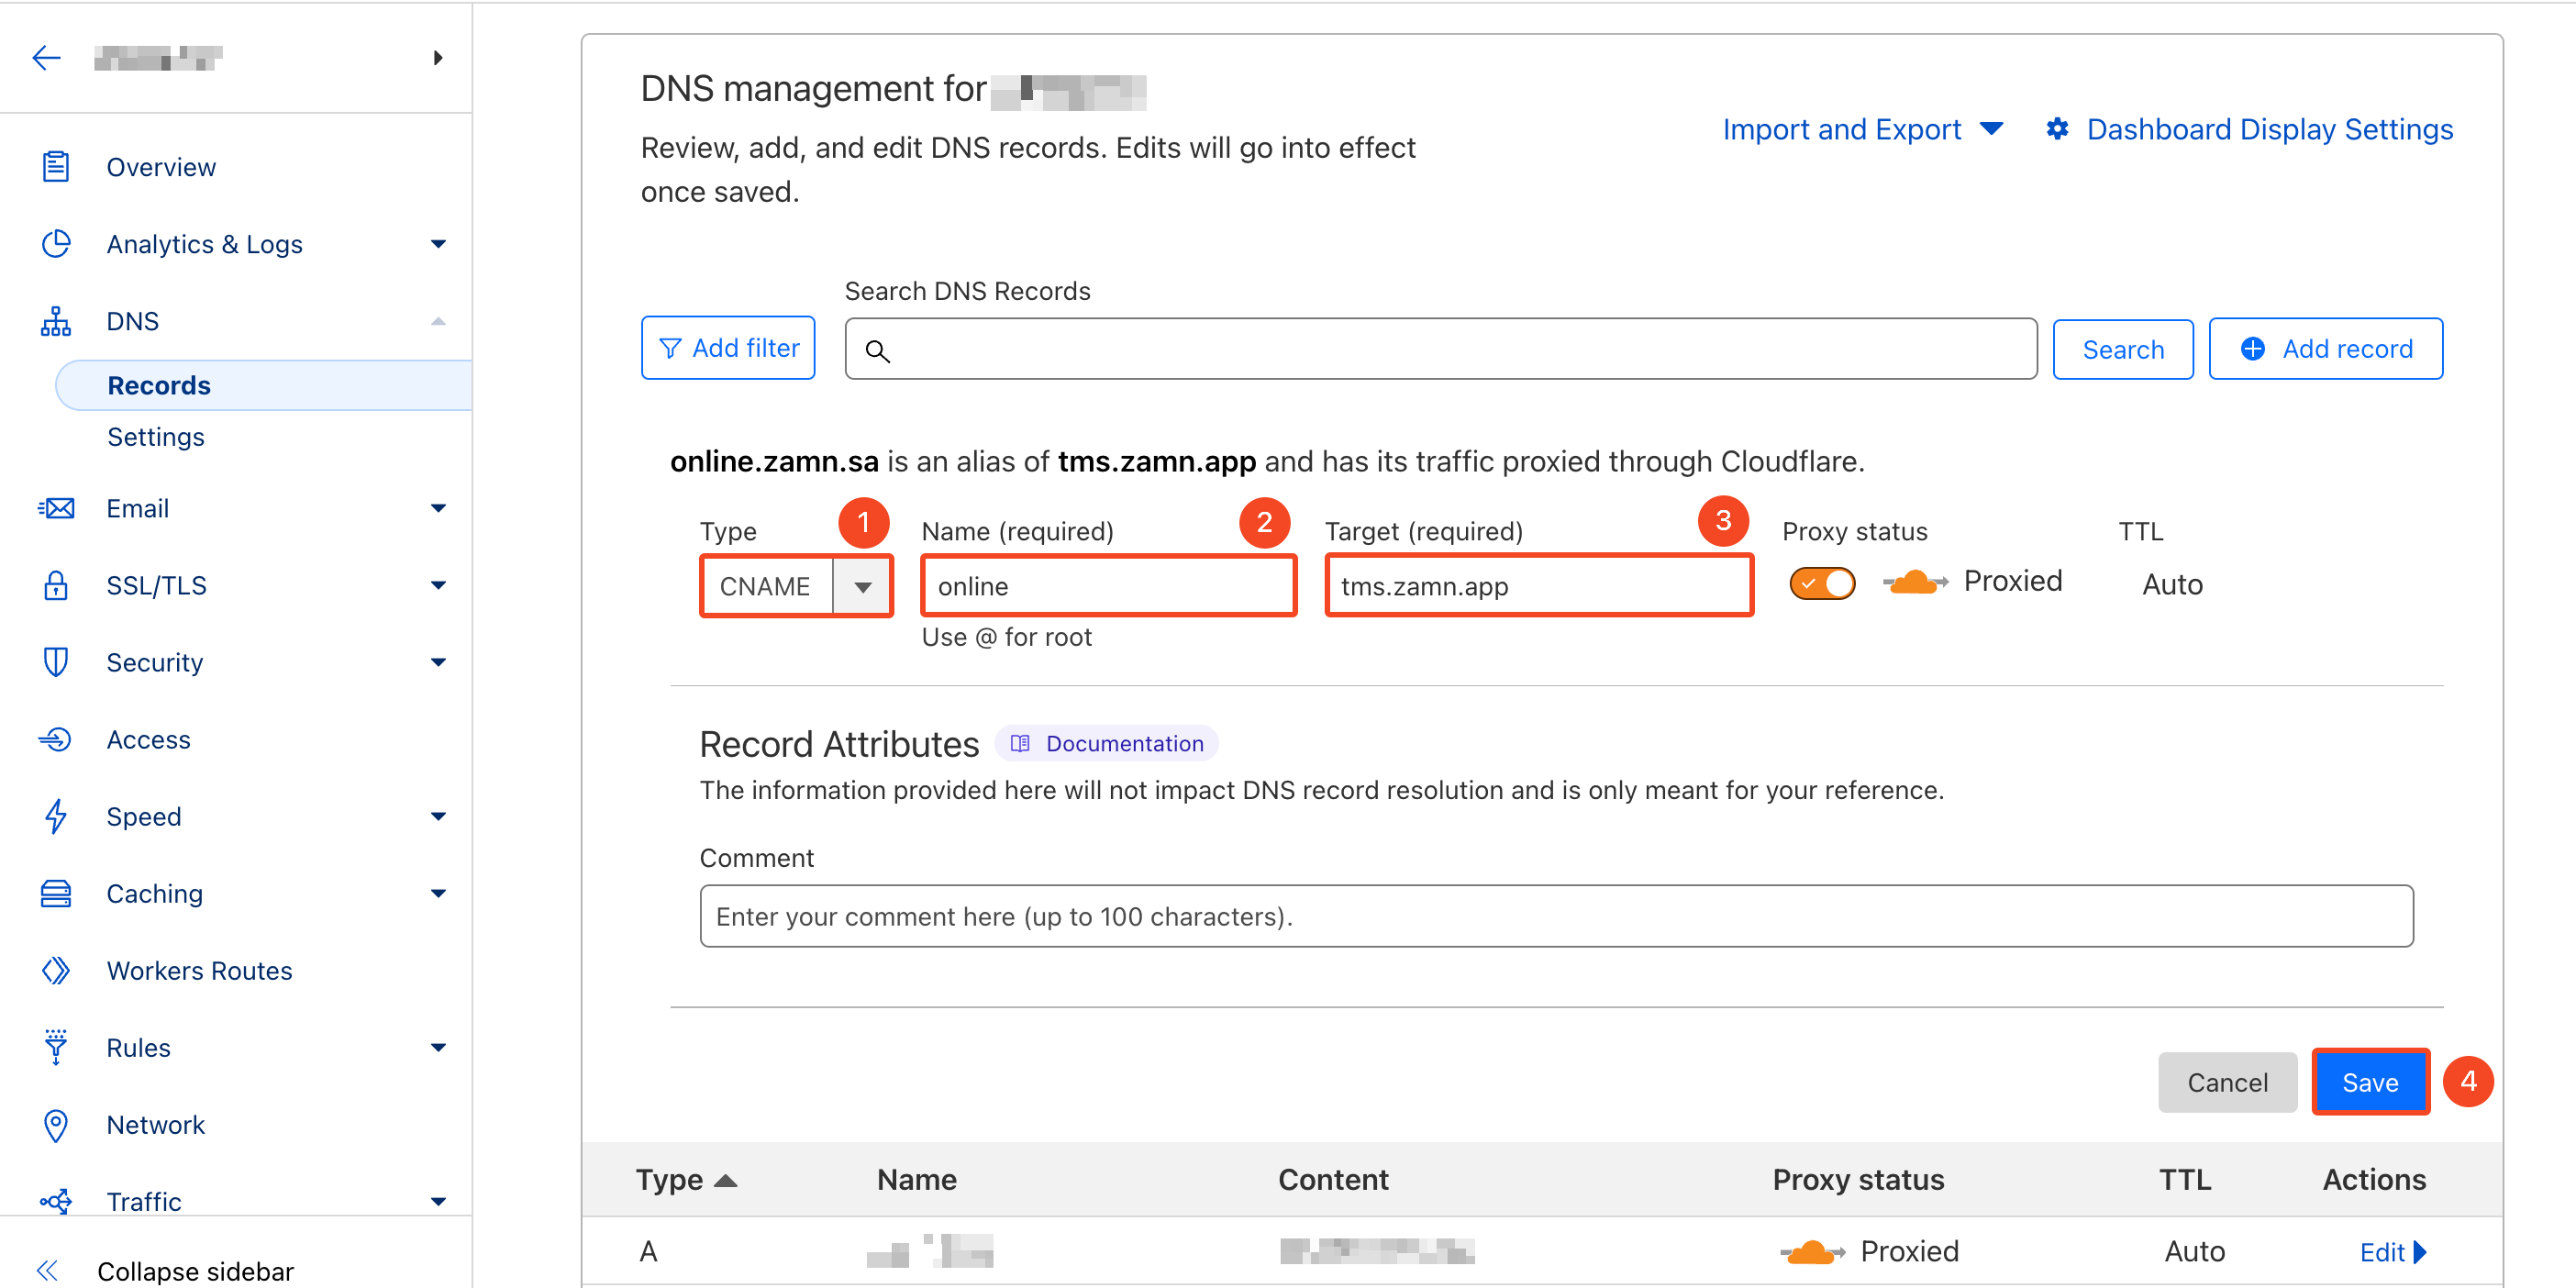Screen dimensions: 2576x1288
Task: Open the Record Attributes Documentation link
Action: coord(1106,743)
